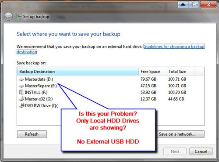Click 79.67 GB free space value
Viewport: 219px width, 162px height.
(x=148, y=79)
